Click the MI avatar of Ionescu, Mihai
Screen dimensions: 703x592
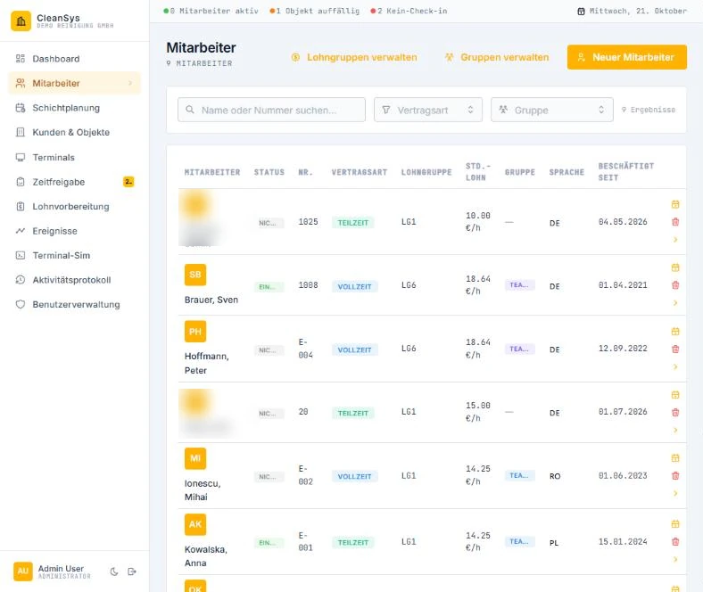(x=195, y=458)
